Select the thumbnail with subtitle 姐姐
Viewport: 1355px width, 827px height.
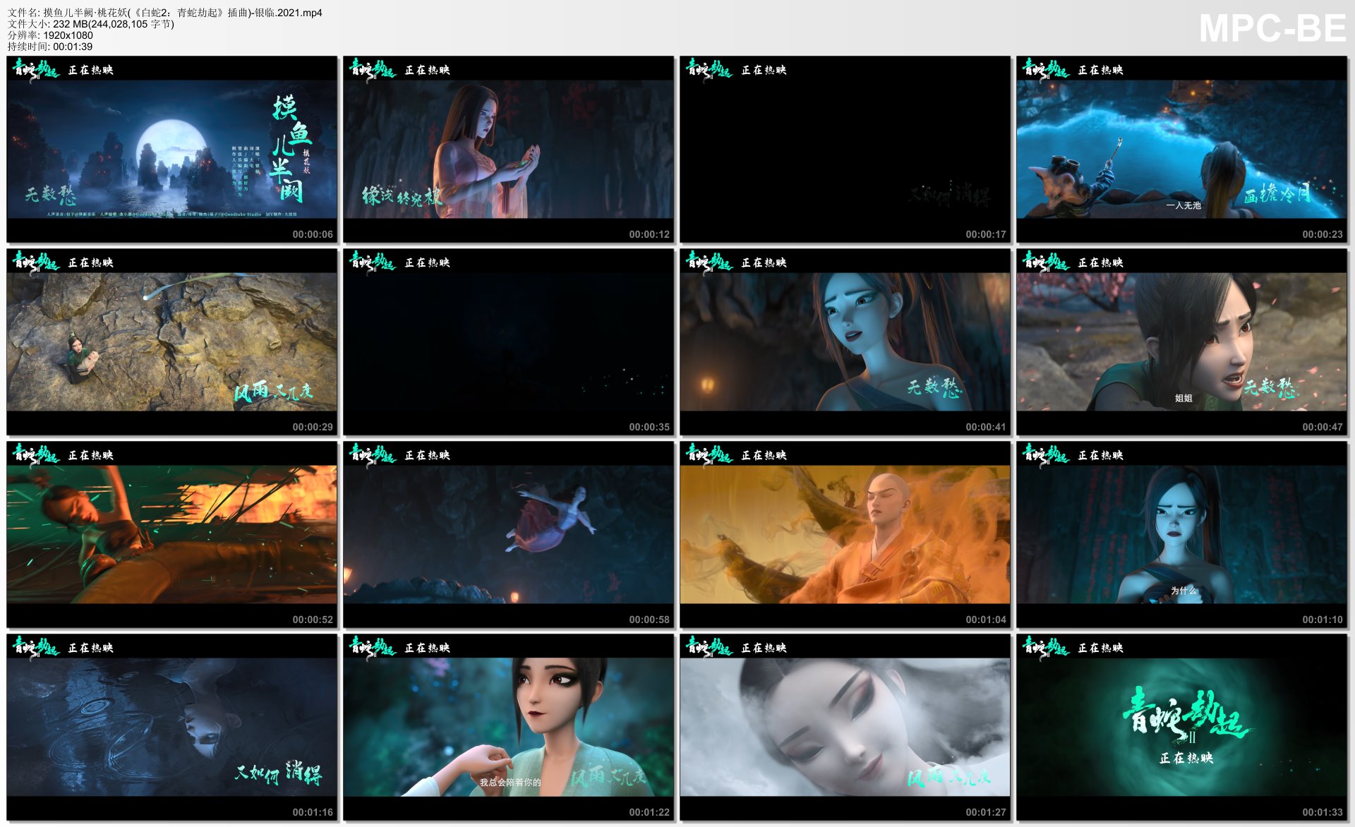pos(1181,342)
